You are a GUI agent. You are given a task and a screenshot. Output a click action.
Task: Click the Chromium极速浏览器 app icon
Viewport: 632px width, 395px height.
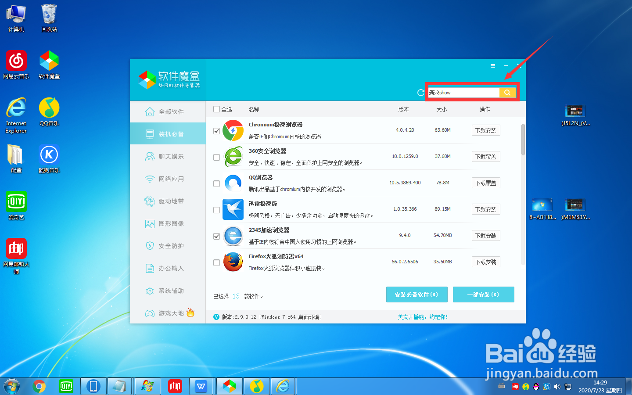[x=233, y=130]
